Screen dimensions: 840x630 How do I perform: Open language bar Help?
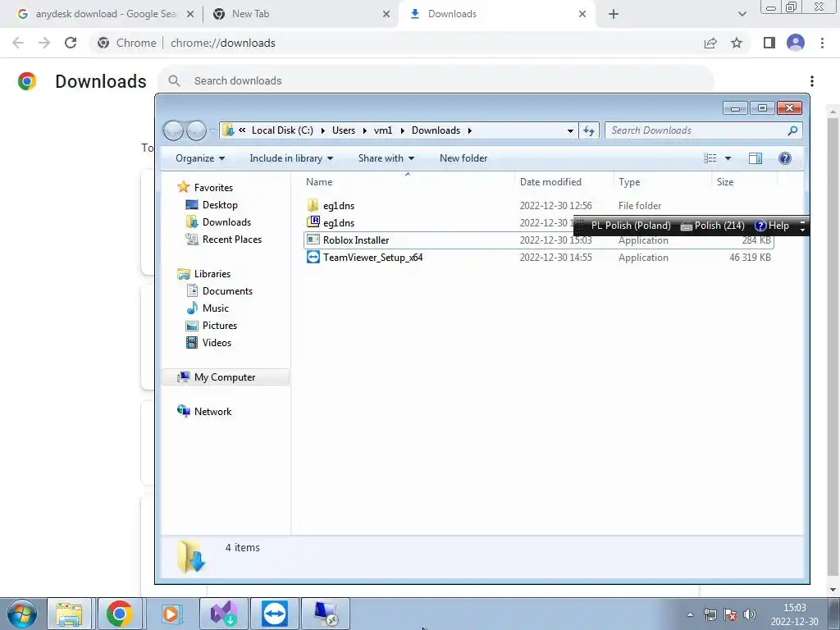(771, 226)
